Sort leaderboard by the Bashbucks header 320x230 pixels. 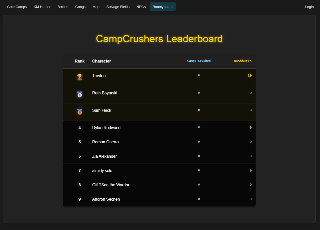243,61
